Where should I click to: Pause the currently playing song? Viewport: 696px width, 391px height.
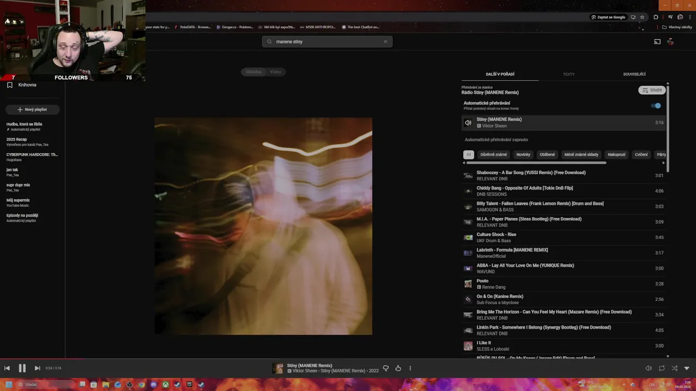pyautogui.click(x=22, y=368)
